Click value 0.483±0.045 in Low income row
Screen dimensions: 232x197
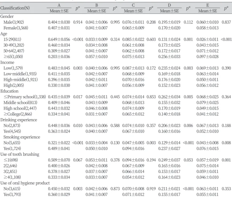click(59, 68)
